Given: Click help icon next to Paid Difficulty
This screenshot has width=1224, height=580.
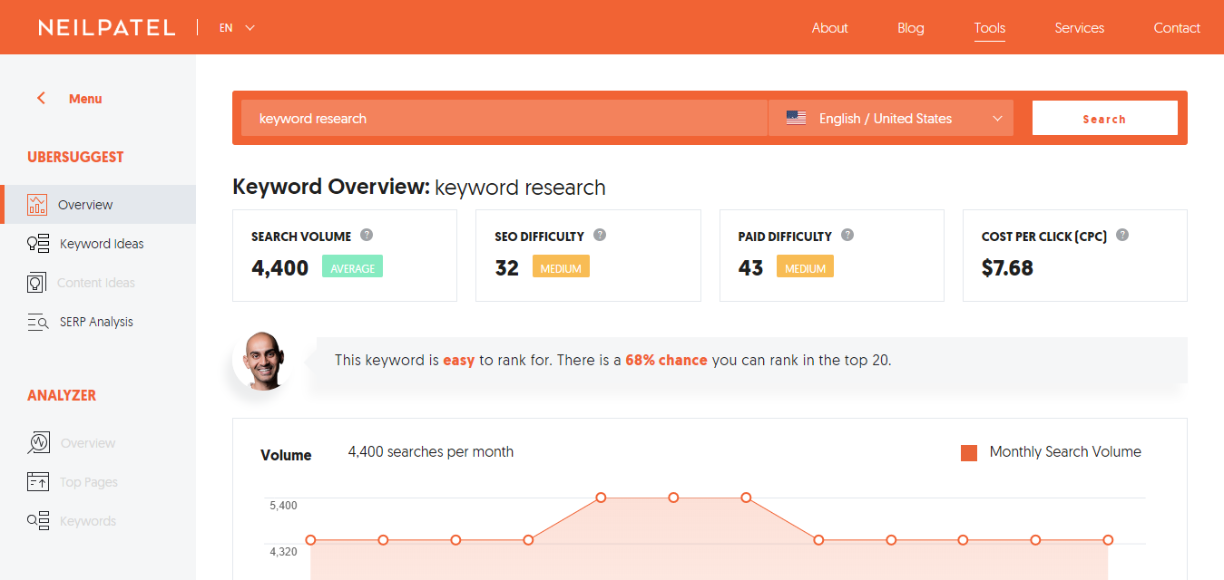Looking at the screenshot, I should pos(847,235).
